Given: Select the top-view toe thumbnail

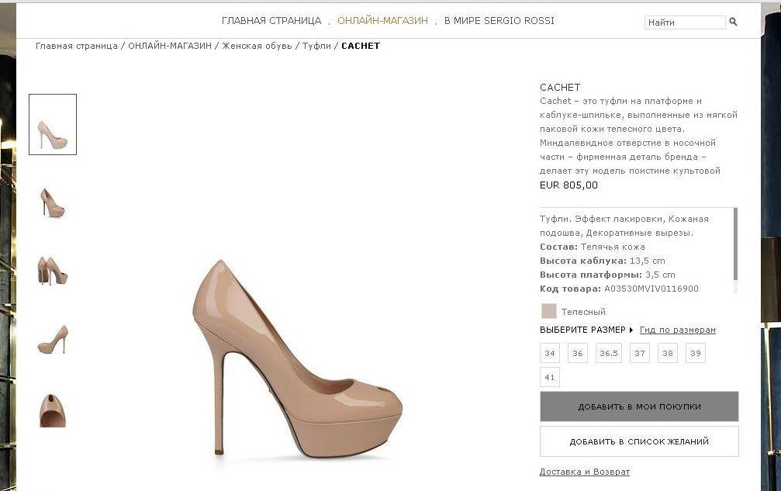Looking at the screenshot, I should pyautogui.click(x=53, y=410).
